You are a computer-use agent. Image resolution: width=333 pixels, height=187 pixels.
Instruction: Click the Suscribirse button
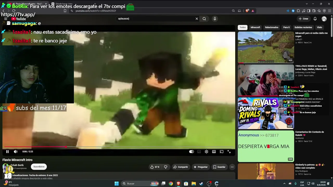click(39, 167)
